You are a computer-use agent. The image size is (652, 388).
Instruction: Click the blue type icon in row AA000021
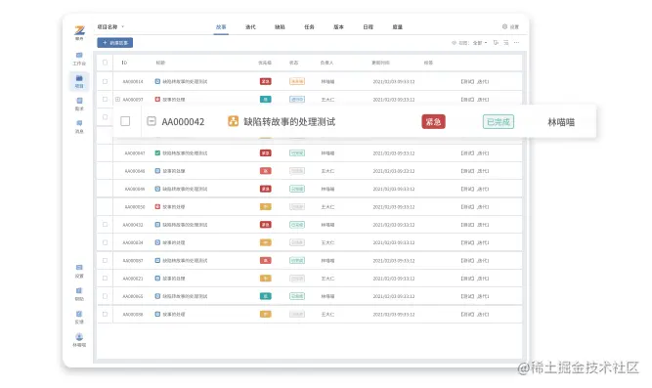[x=157, y=279]
